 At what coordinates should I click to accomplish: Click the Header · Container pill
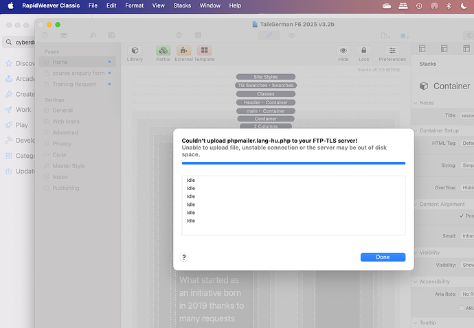[266, 102]
